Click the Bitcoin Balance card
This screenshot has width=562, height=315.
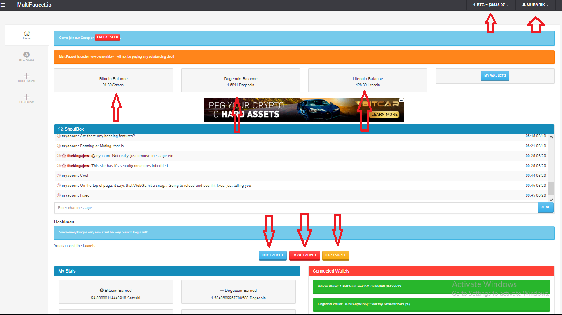click(x=113, y=80)
